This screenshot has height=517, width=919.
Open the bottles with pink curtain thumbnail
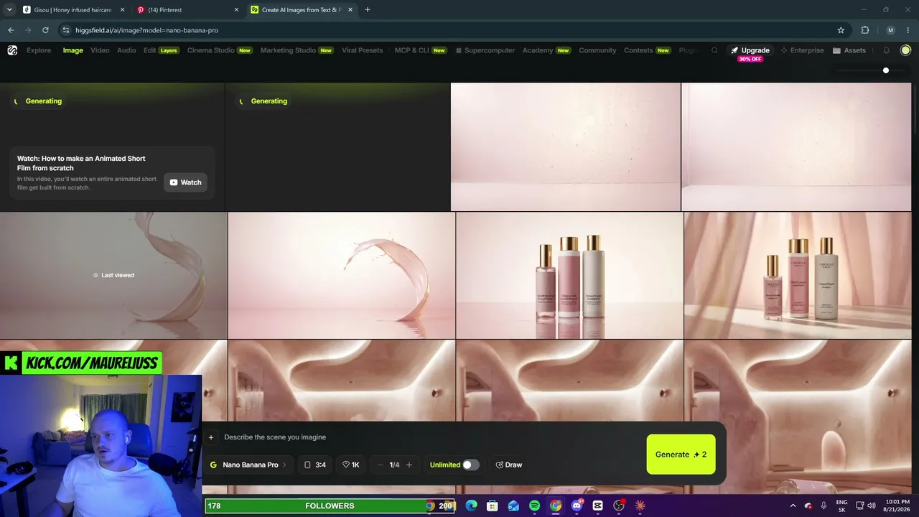point(798,275)
